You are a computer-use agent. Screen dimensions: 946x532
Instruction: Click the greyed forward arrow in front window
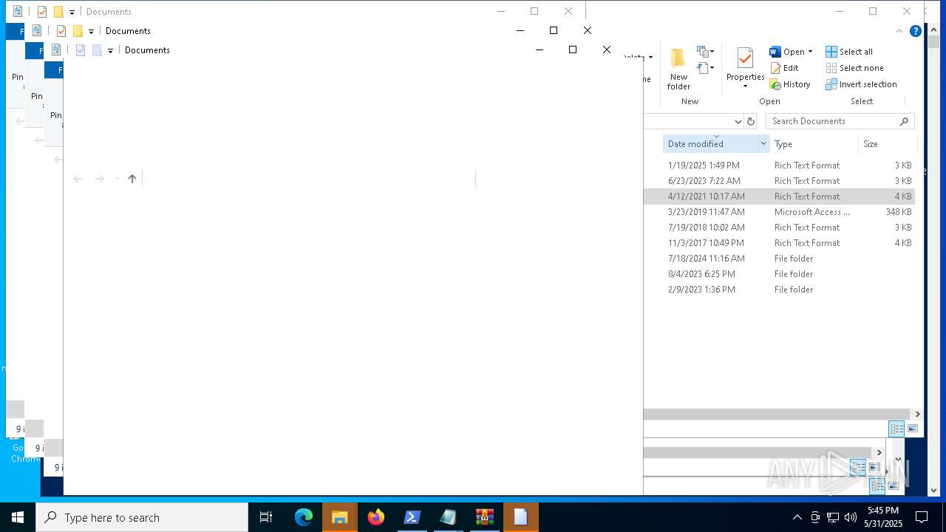99,179
